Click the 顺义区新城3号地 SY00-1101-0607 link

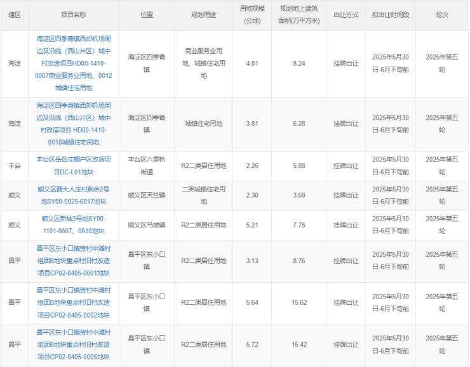(74, 224)
